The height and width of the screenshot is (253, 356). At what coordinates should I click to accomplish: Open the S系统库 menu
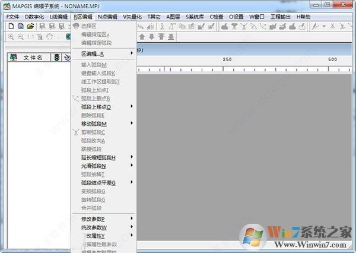point(195,17)
